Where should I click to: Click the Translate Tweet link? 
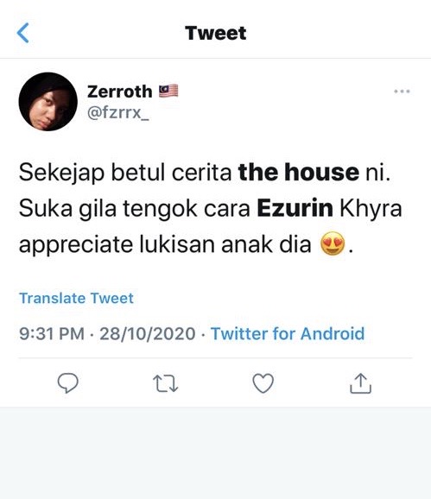pos(76,298)
